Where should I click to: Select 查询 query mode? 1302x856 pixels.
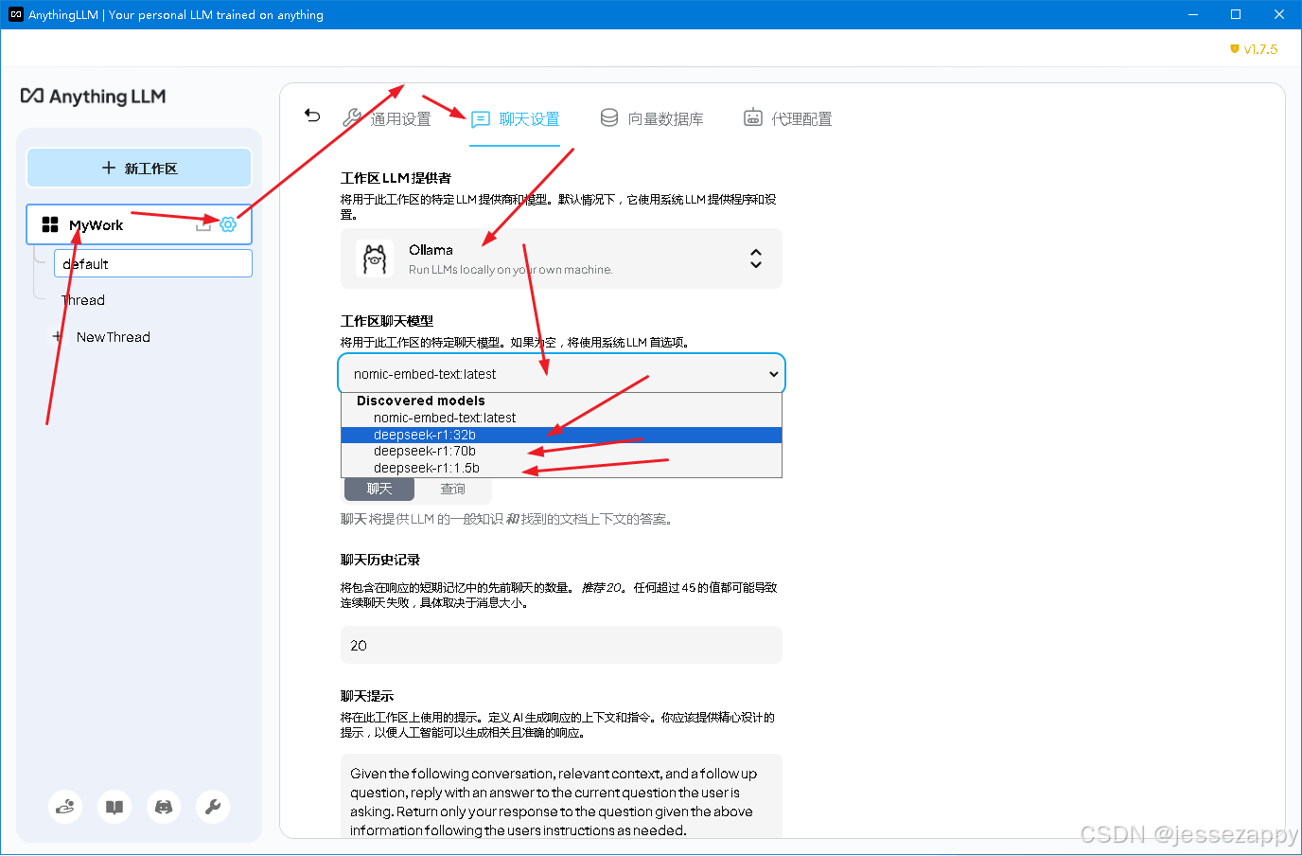[453, 489]
